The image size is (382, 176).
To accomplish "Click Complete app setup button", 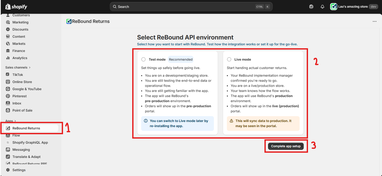I will [286, 146].
